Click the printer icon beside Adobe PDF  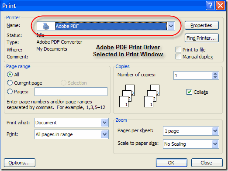(x=46, y=26)
